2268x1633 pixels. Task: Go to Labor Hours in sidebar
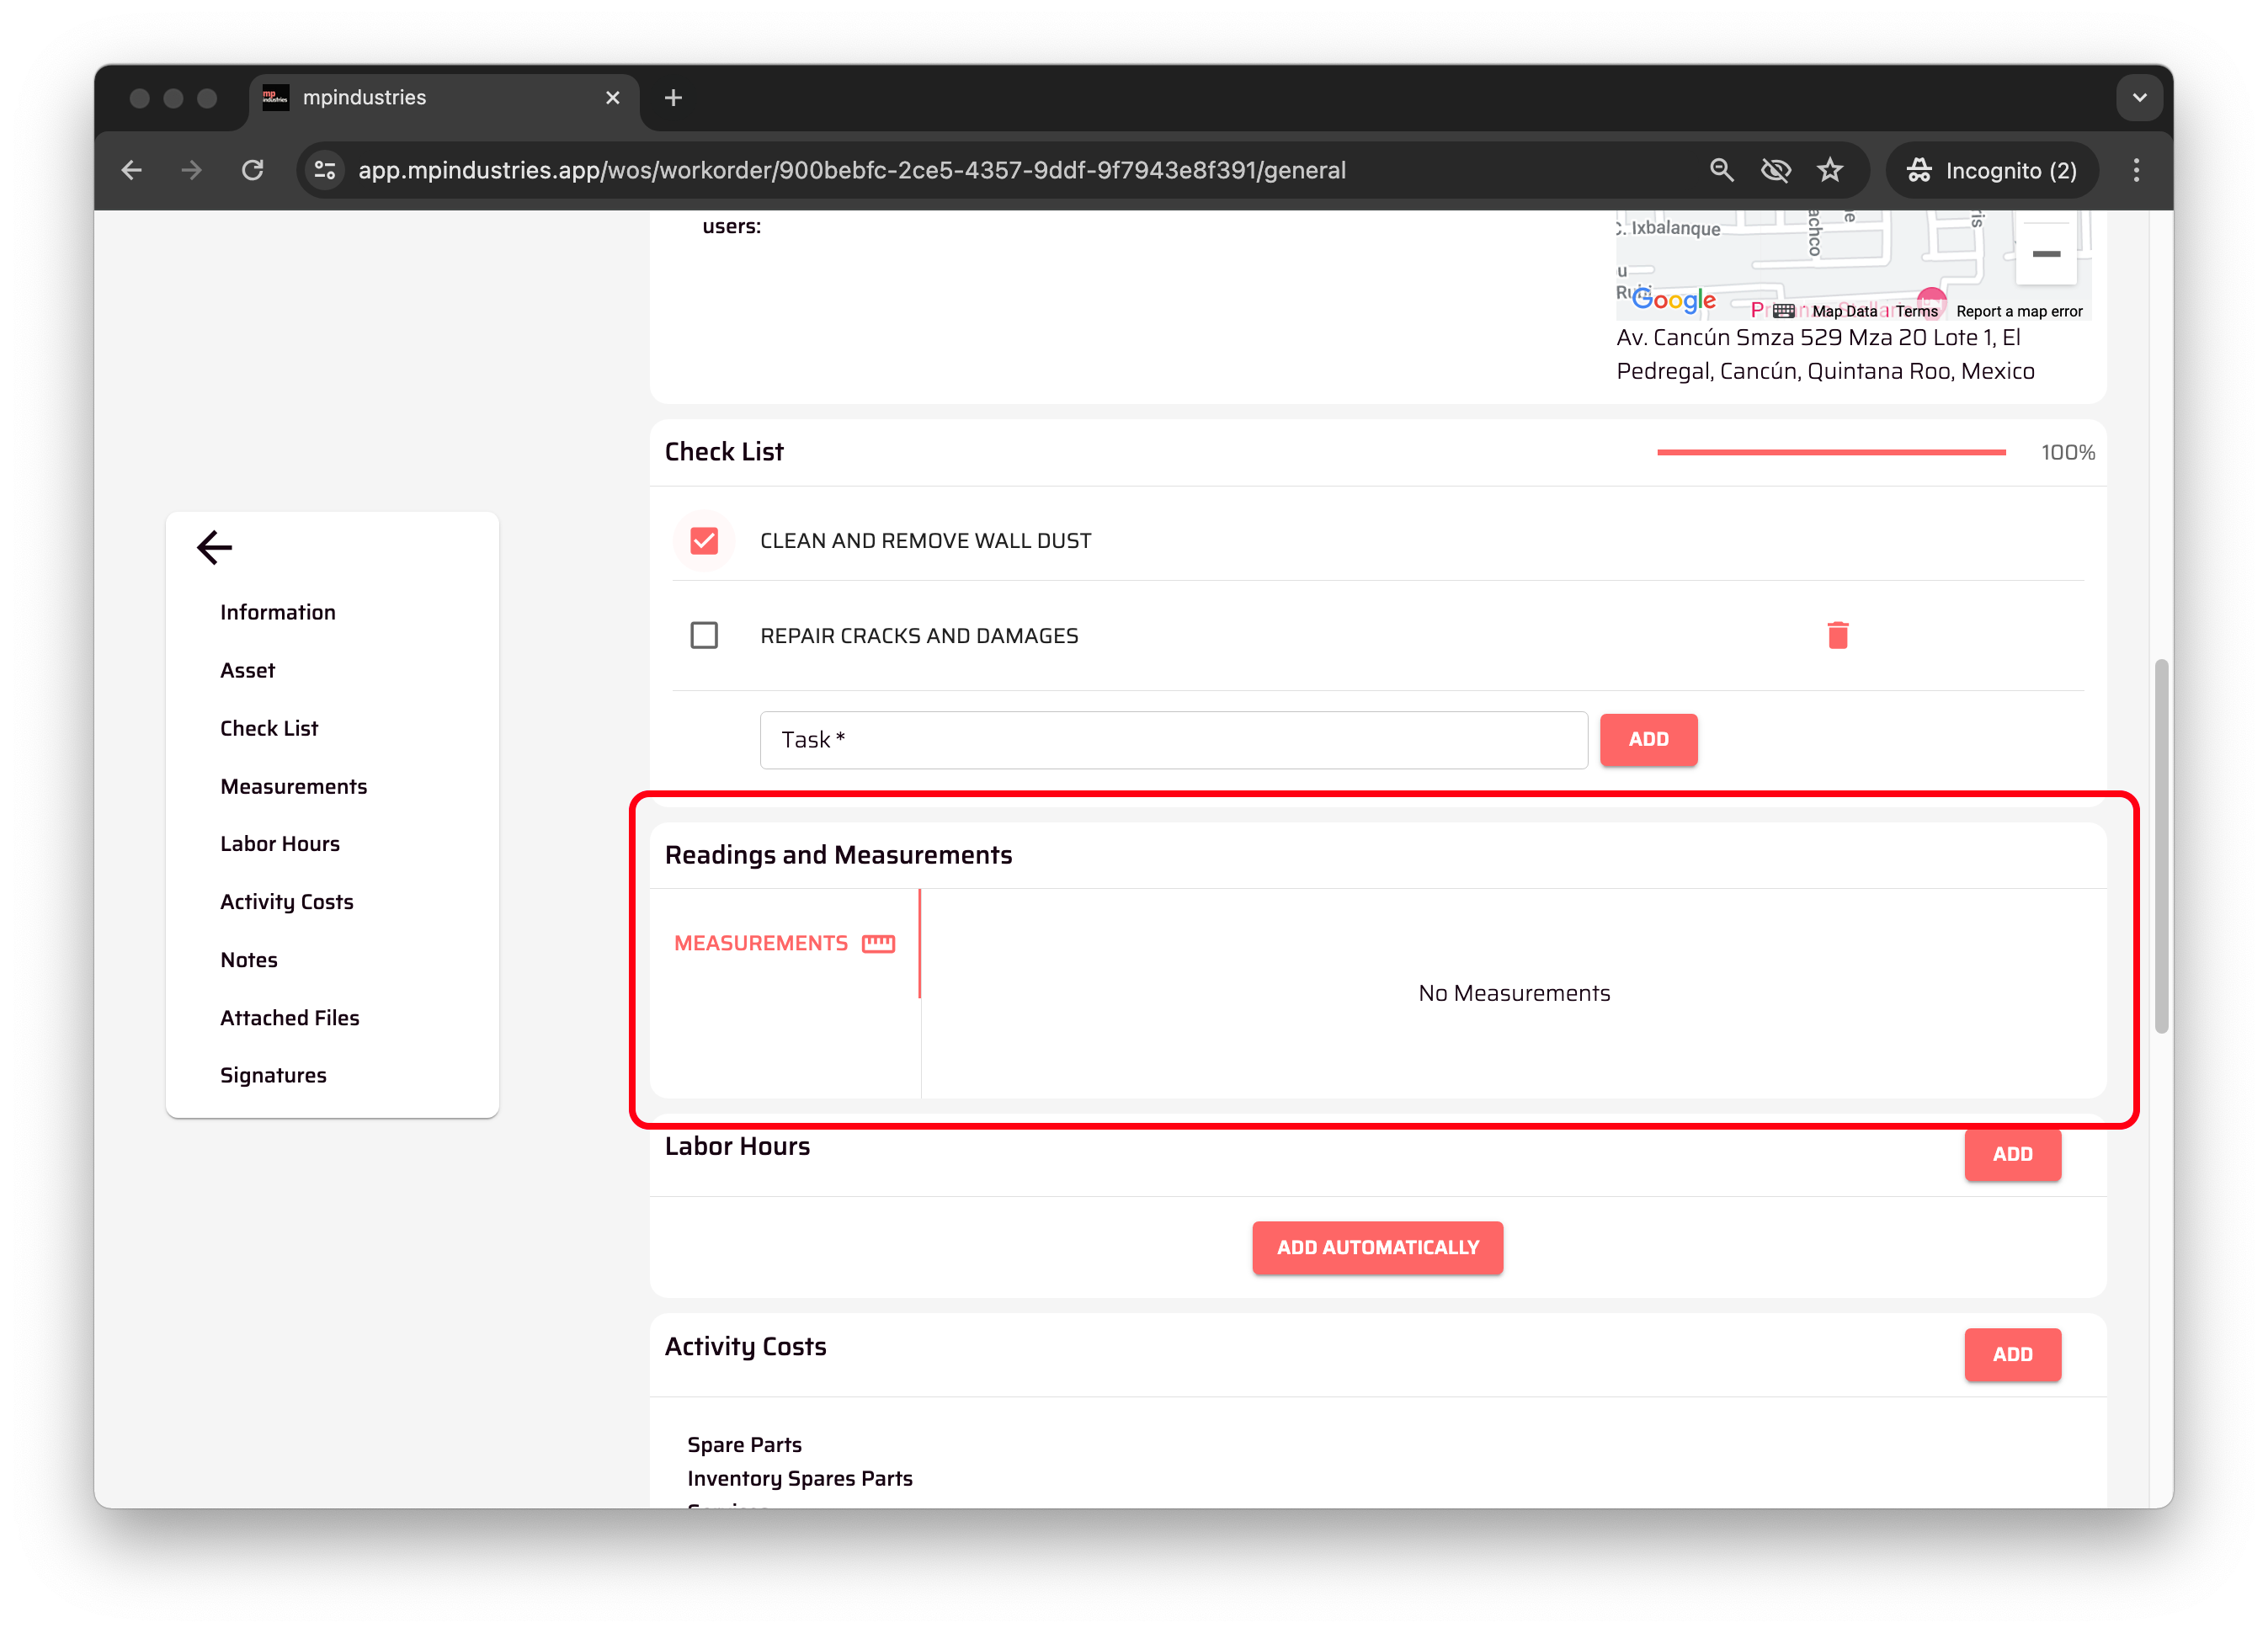pos(280,844)
